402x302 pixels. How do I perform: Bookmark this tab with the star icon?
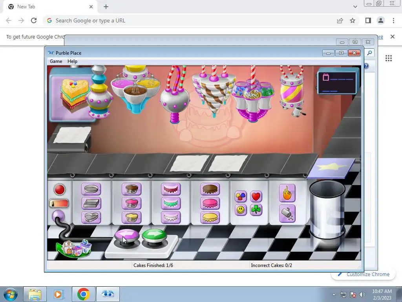point(353,20)
